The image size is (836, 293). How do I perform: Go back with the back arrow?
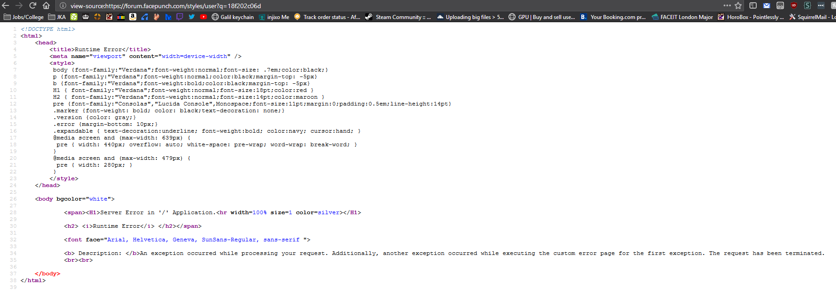6,5
